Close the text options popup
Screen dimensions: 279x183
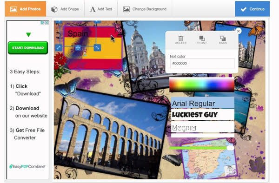click(239, 31)
